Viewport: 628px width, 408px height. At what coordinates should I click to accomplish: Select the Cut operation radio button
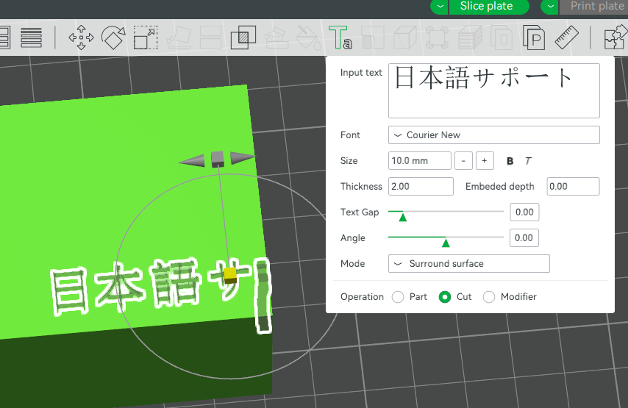point(445,297)
